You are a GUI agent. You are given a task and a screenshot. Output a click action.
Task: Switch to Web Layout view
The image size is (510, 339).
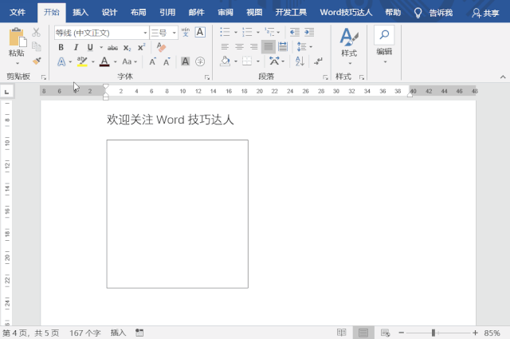[x=386, y=333]
